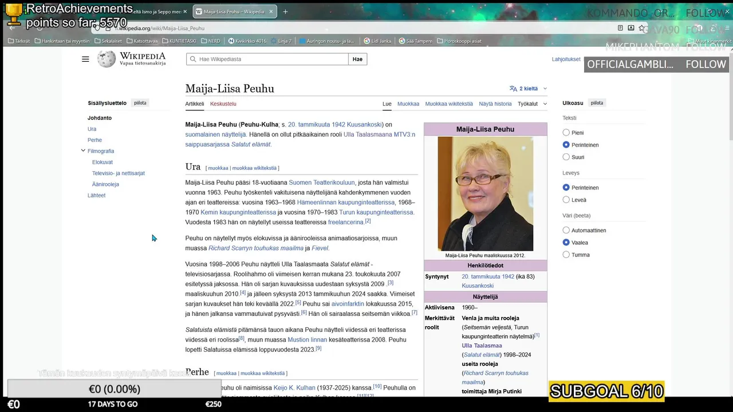Open the Muokkaa wikitekstiä tab

pyautogui.click(x=449, y=104)
